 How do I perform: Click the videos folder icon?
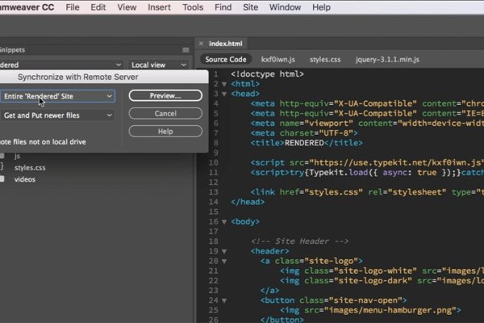click(2, 179)
